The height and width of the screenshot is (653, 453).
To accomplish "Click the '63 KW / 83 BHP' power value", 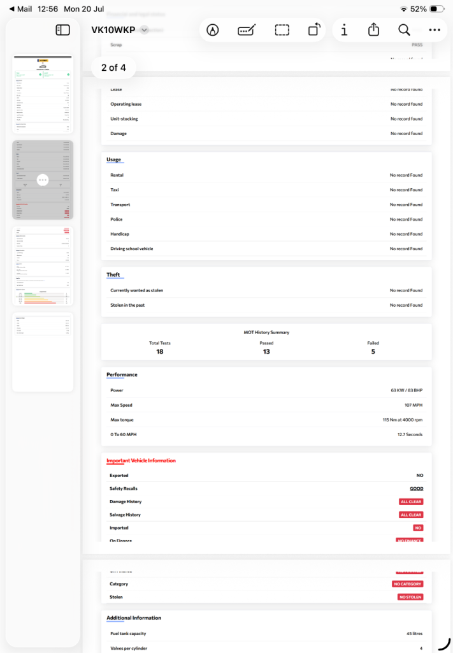I will coord(406,391).
